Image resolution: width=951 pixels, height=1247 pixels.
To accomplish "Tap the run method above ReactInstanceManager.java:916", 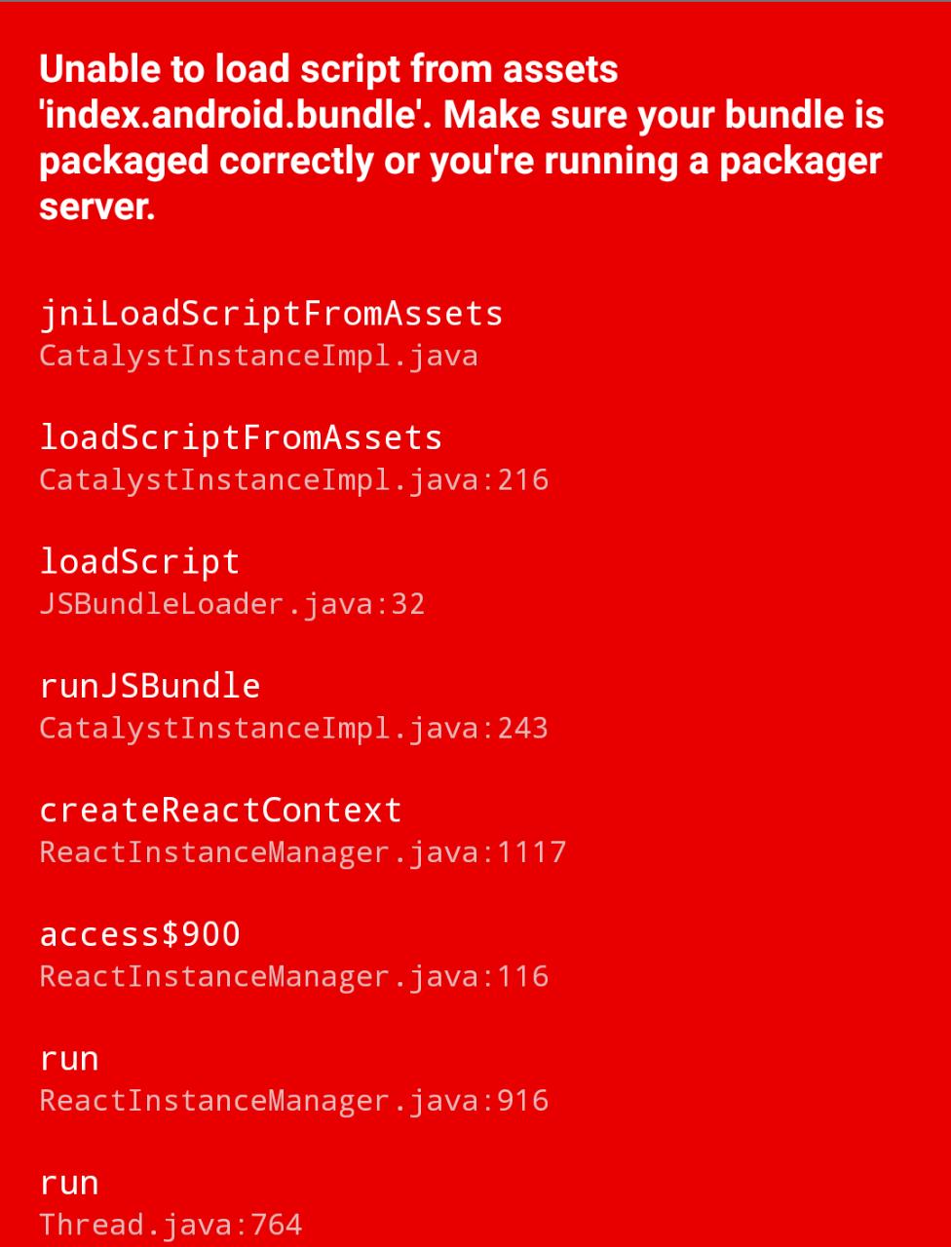I will pyautogui.click(x=69, y=1059).
